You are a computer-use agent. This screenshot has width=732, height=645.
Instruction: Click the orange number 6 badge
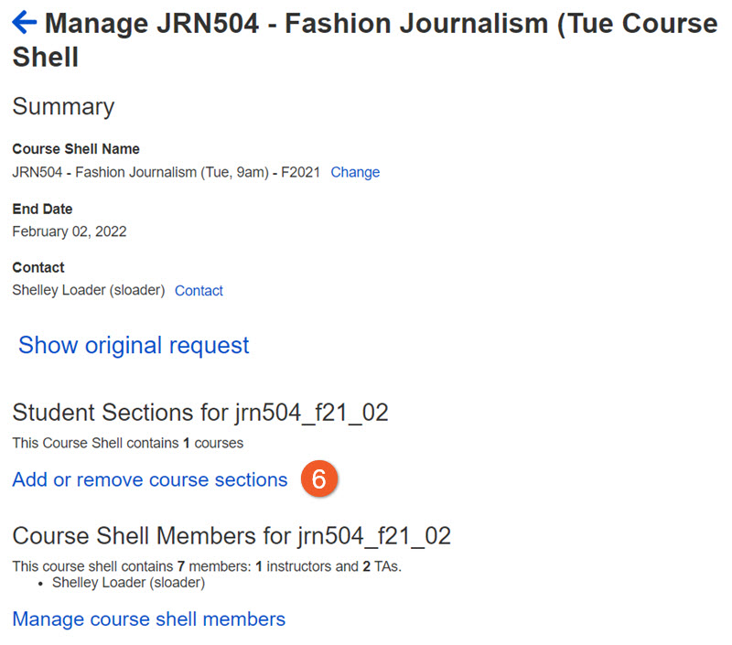[319, 480]
